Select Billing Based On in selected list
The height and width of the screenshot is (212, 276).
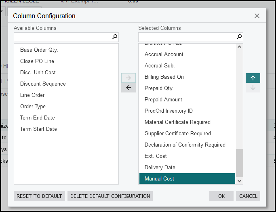[x=164, y=77]
